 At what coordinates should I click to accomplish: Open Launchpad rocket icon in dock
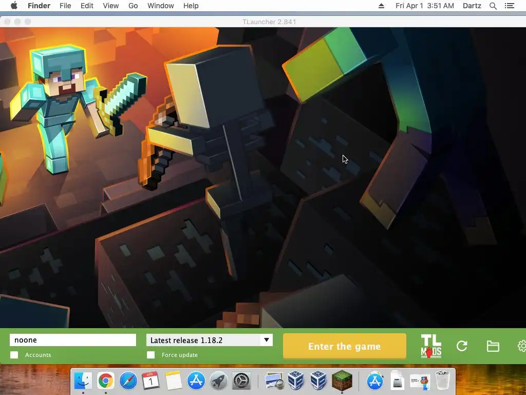219,381
